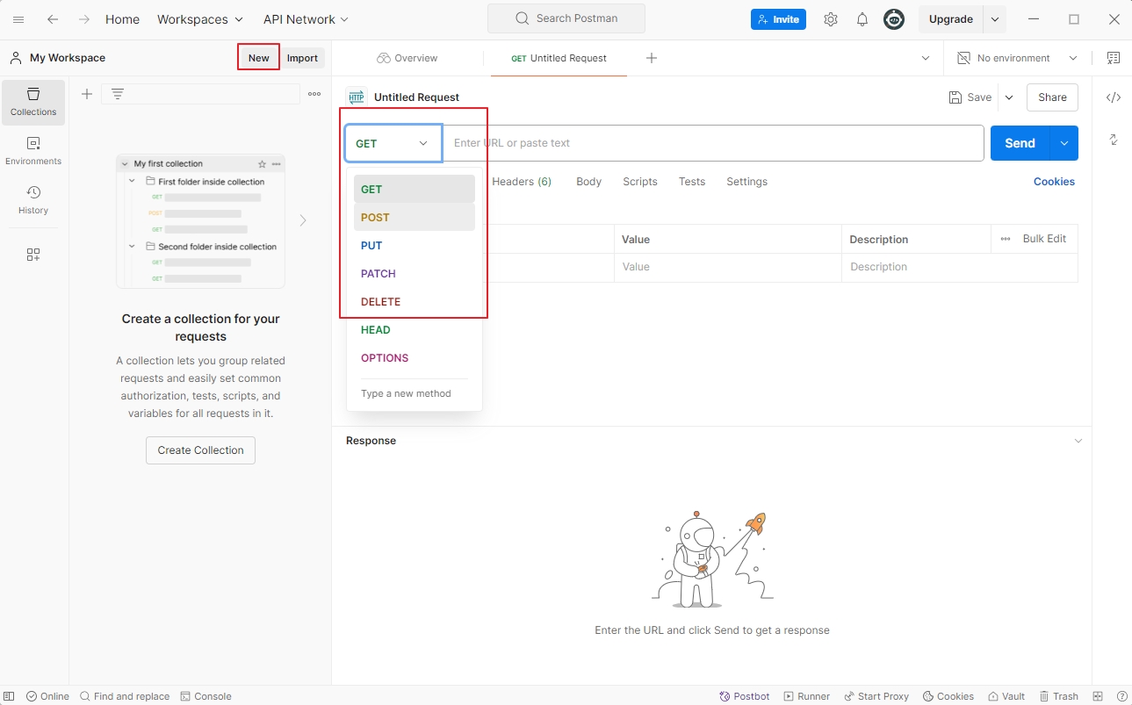
Task: Select POST from the method list
Action: [415, 217]
